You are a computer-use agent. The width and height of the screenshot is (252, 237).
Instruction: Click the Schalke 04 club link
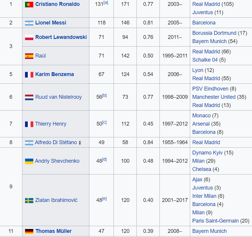205,60
